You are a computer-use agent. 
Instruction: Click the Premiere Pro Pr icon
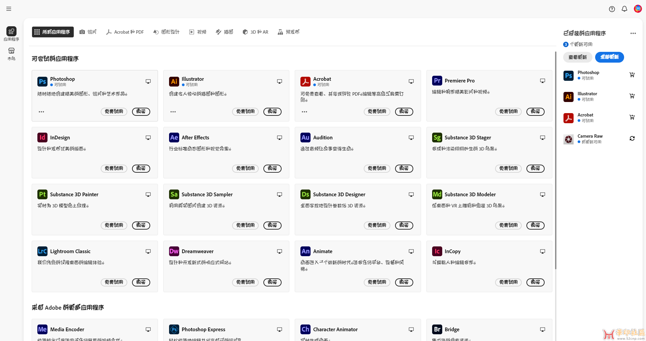(x=437, y=80)
